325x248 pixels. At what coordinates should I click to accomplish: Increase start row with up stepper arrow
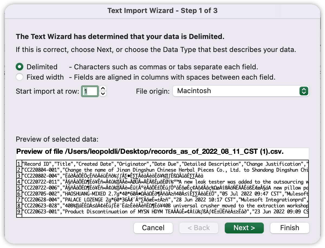pos(103,89)
